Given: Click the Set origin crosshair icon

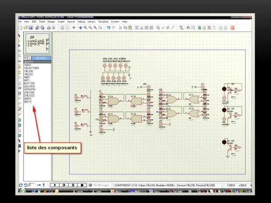Looking at the screenshot, I should (x=74, y=28).
